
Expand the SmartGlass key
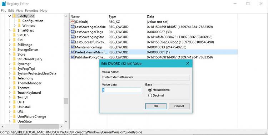[10, 30]
